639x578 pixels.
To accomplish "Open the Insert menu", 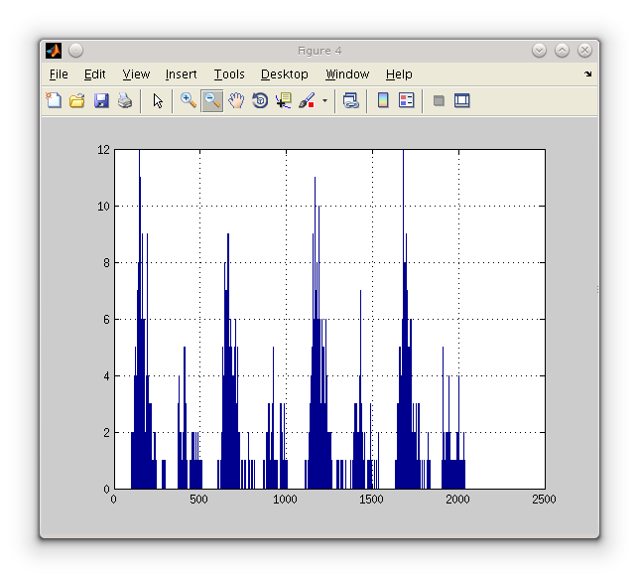I will point(181,74).
